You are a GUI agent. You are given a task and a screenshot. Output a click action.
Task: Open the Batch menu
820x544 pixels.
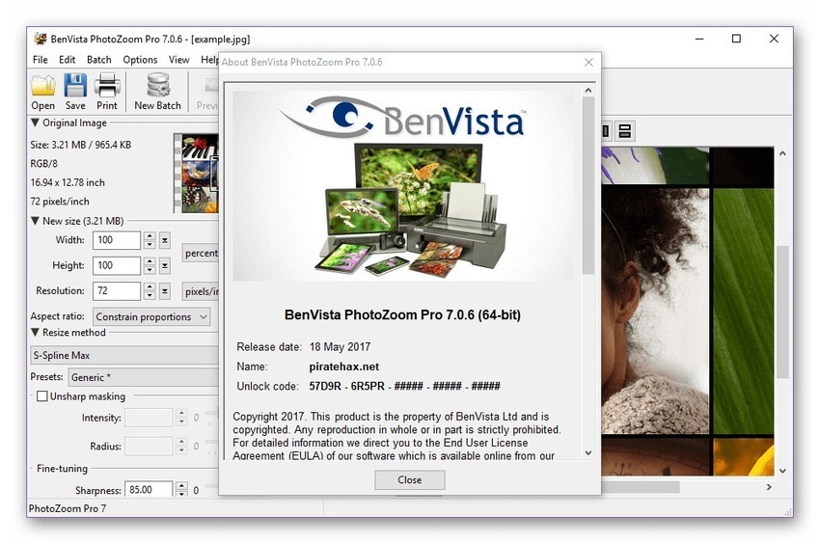pyautogui.click(x=98, y=60)
